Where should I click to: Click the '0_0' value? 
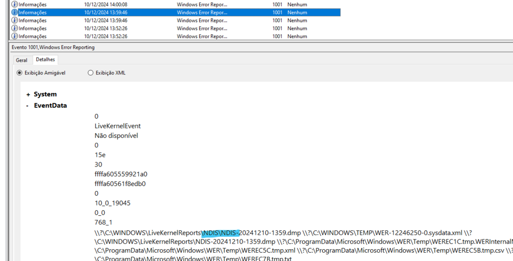tap(100, 213)
